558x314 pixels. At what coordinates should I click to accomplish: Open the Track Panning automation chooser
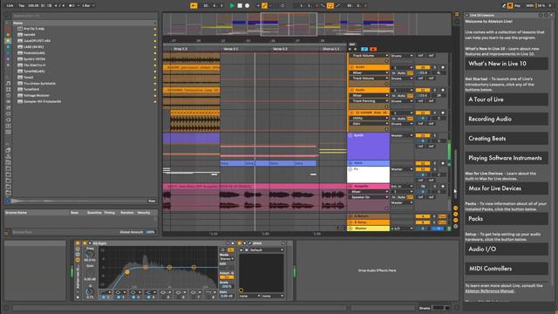point(369,101)
